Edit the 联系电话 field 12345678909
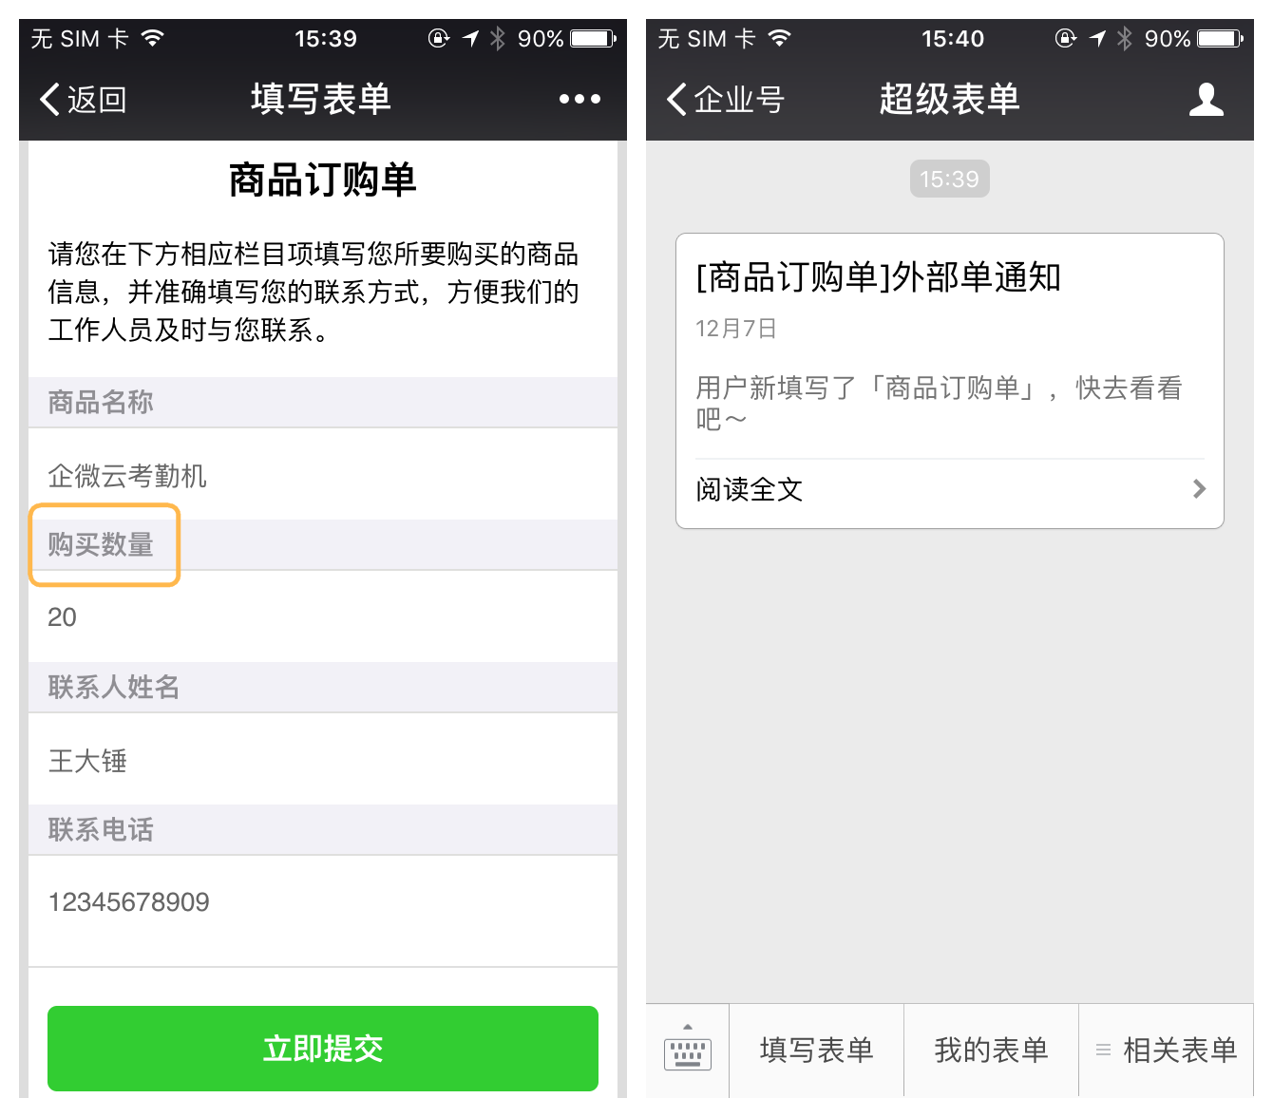 (323, 902)
